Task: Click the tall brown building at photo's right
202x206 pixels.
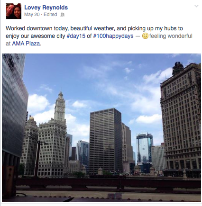Action: [x=181, y=119]
